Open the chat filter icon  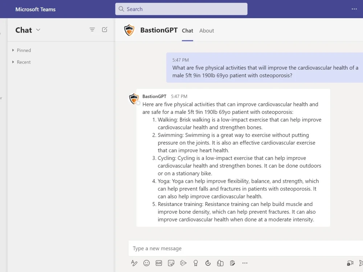pos(92,30)
